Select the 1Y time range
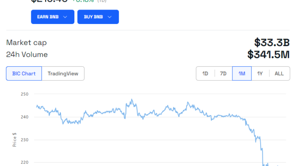295x166 pixels. [x=260, y=74]
